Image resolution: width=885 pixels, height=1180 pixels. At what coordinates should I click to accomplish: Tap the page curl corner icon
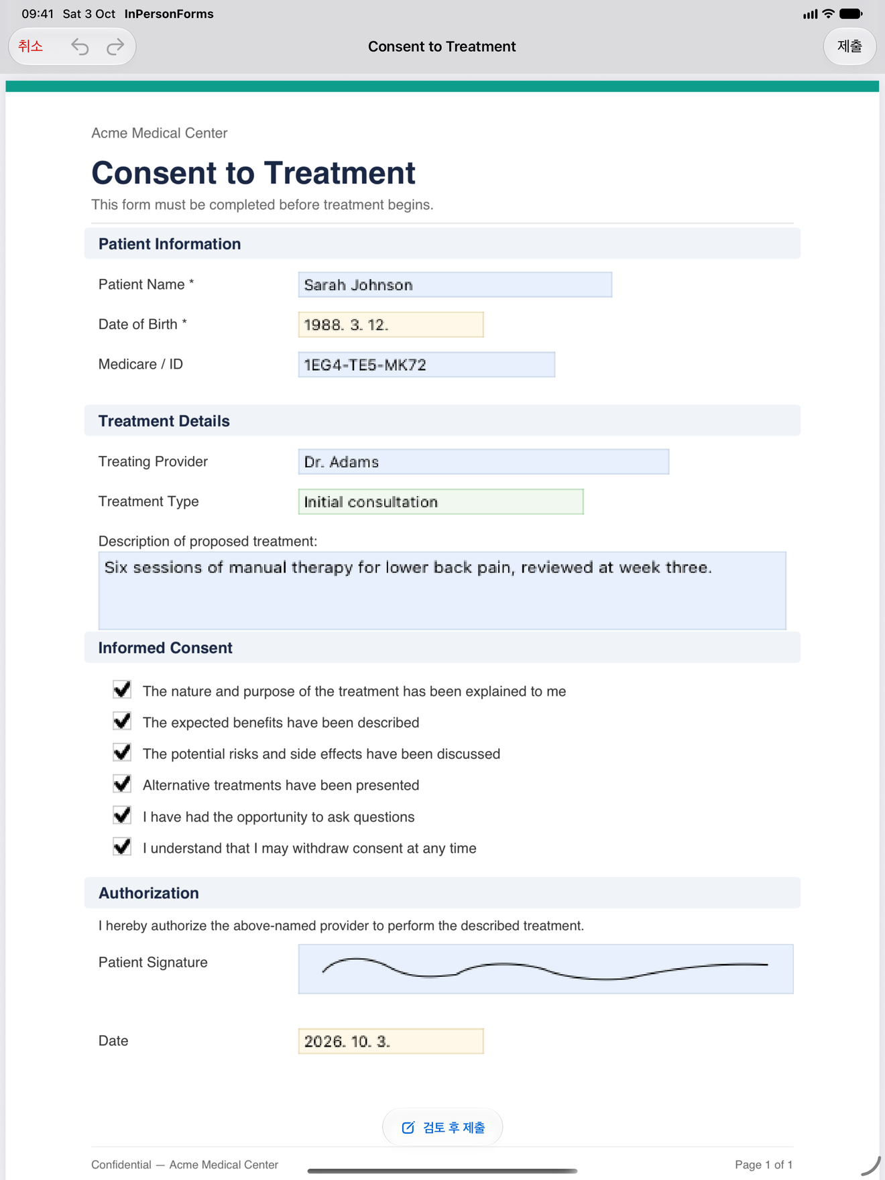870,1166
